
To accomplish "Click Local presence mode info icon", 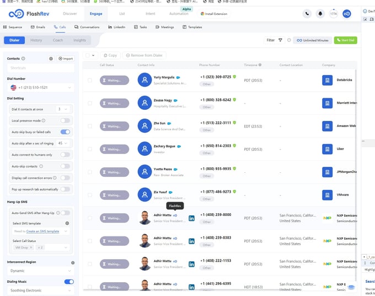I will pyautogui.click(x=44, y=120).
